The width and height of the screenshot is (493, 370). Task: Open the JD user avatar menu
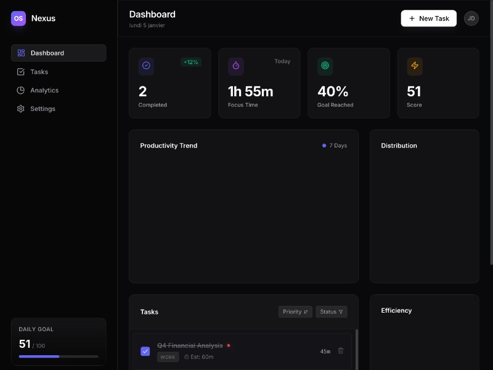click(471, 18)
